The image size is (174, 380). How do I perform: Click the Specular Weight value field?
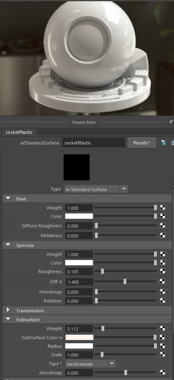pos(79,254)
